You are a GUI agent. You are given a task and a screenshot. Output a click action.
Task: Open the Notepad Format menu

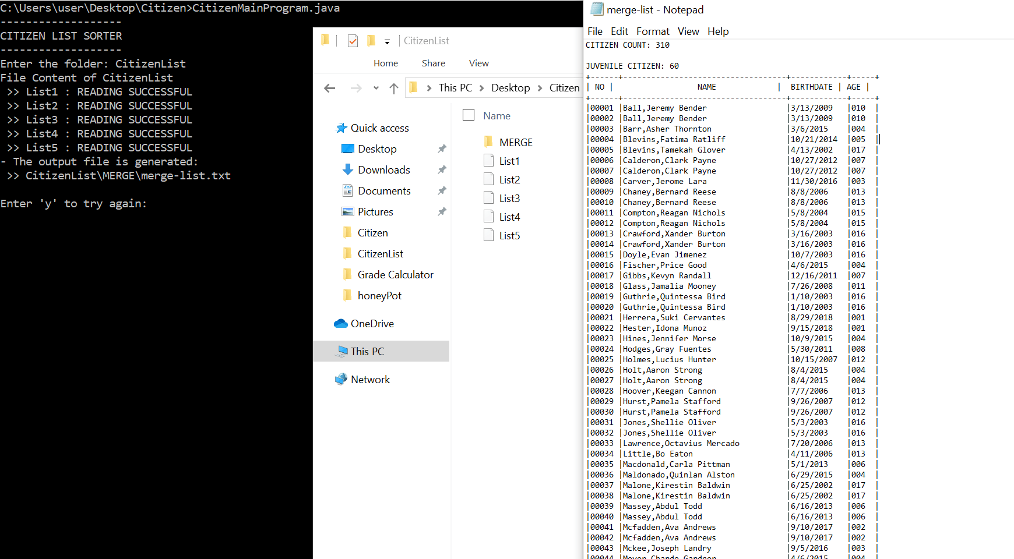pos(653,31)
